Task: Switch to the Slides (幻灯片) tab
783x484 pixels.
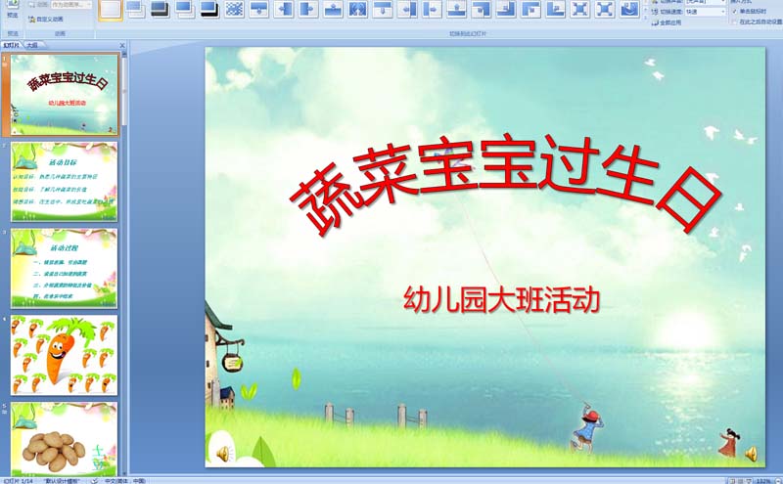Action: [x=11, y=45]
